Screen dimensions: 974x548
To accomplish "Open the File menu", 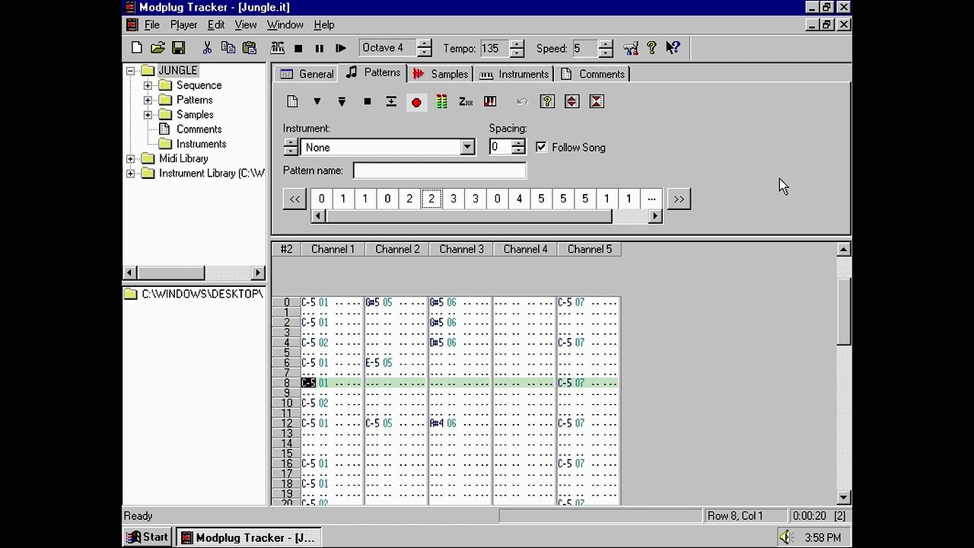I will pos(152,24).
